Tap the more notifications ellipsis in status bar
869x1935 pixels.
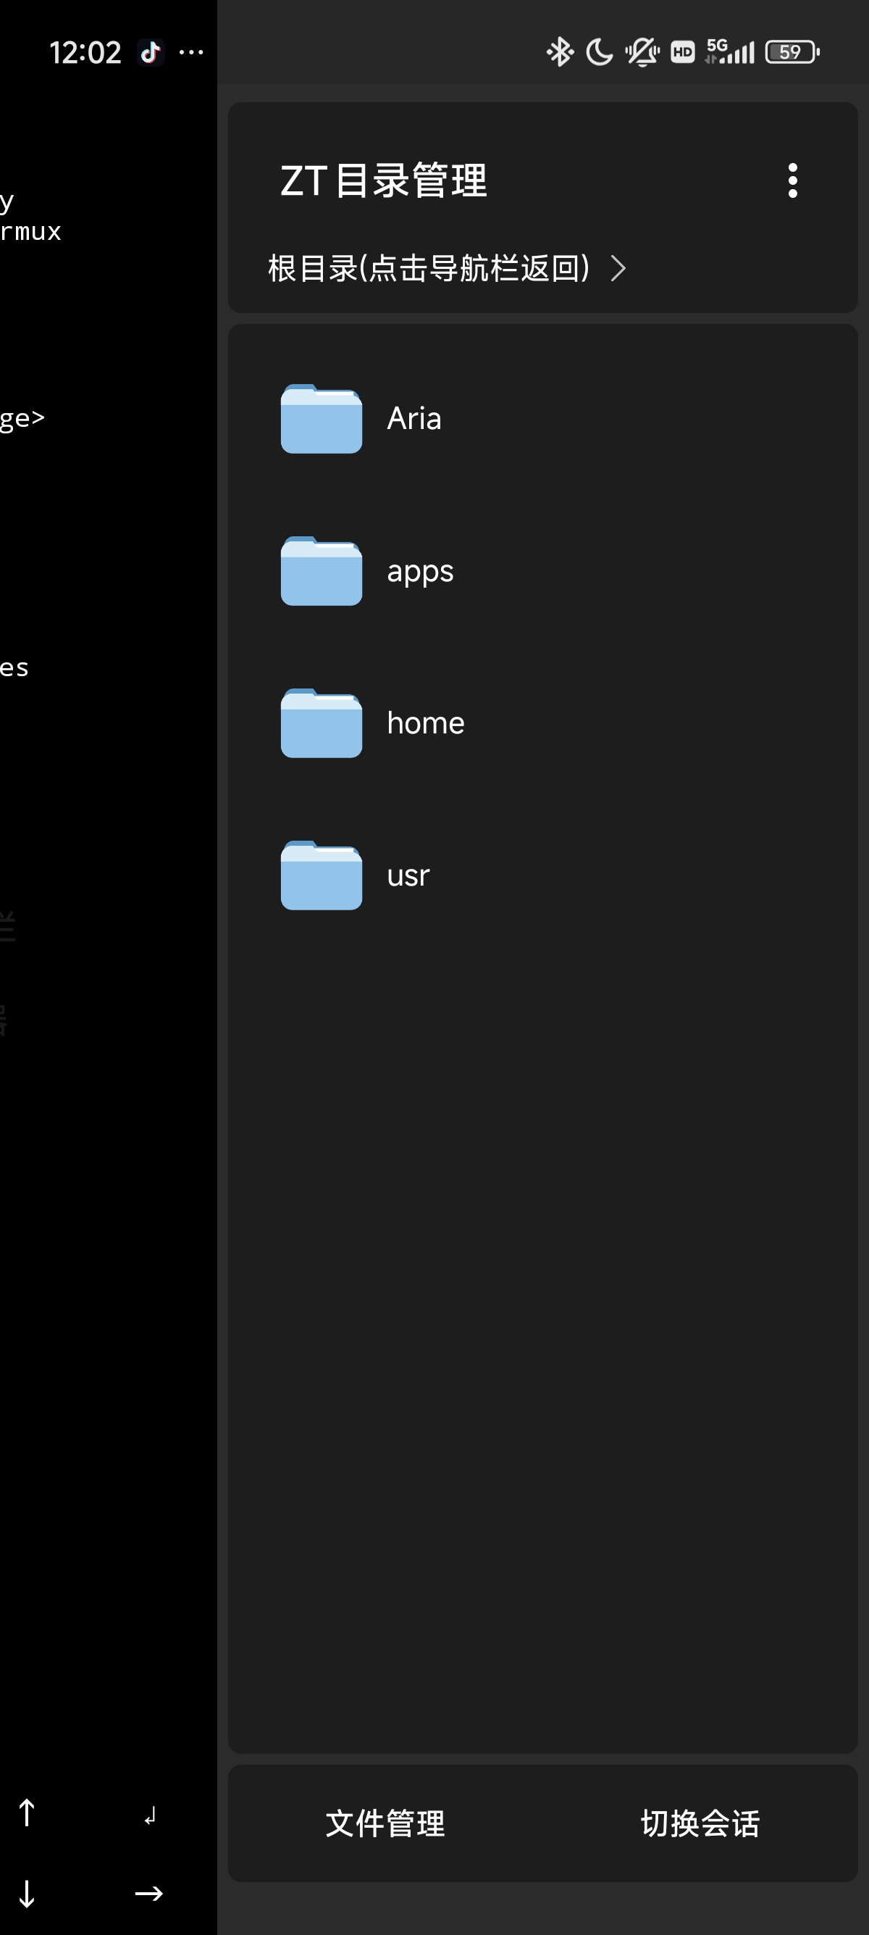[191, 53]
